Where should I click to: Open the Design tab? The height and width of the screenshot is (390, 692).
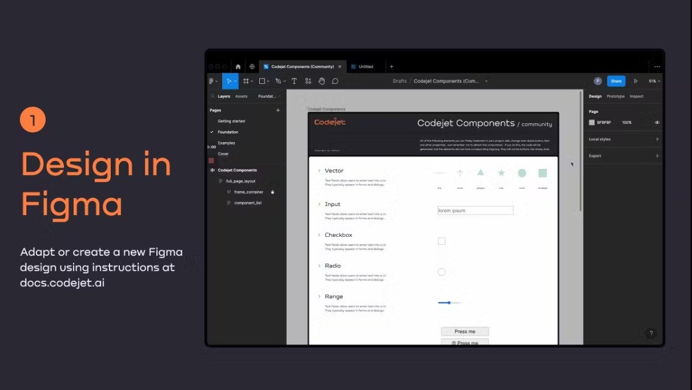tap(595, 96)
